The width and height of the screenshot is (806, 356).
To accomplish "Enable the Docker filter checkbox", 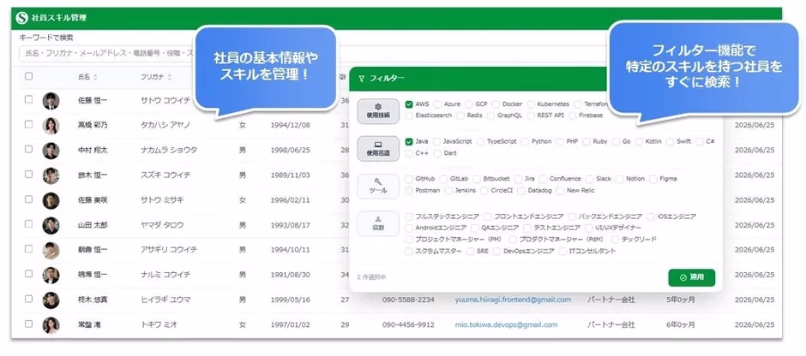I will click(496, 104).
